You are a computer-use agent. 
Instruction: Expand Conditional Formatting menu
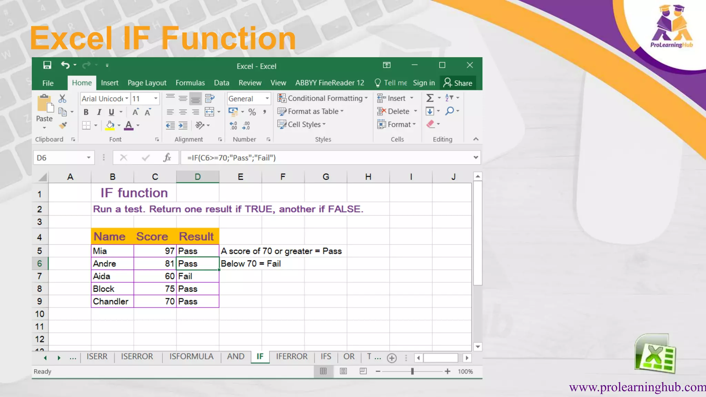[x=323, y=98]
